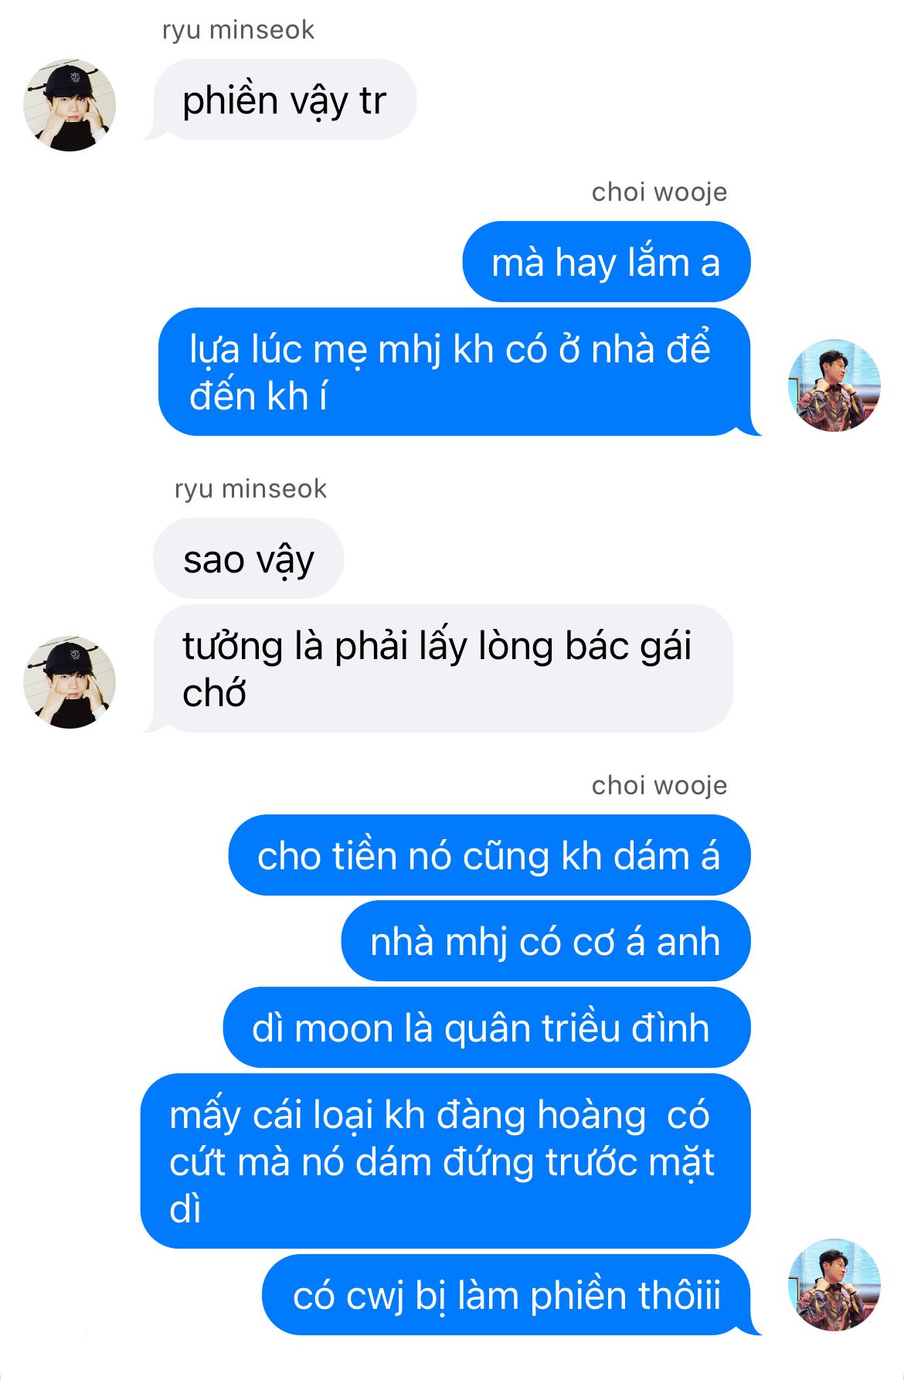
Task: Select the "mà hay lắm a" message bubble
Action: (x=607, y=262)
